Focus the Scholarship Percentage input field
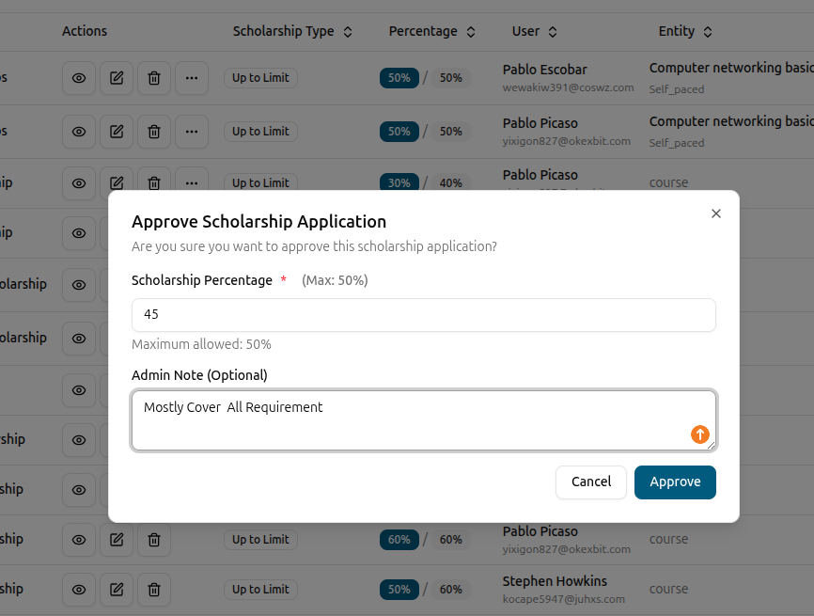Viewport: 814px width, 616px height. pos(424,315)
